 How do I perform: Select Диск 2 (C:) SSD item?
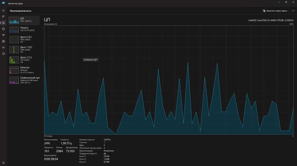point(24,60)
